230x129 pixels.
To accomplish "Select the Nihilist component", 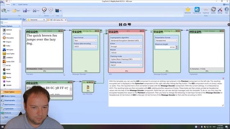I will coord(9,73).
